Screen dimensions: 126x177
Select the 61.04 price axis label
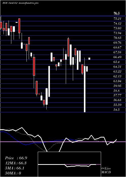click(x=118, y=81)
